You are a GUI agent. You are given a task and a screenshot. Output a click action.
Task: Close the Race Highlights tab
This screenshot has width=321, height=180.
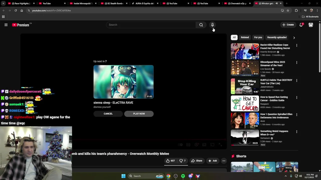(34, 3)
